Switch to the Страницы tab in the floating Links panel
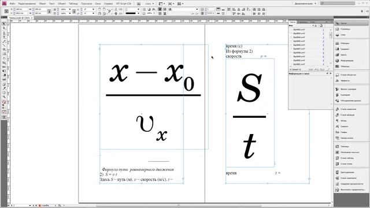Screen dimensions: 370x208 (x=302, y=22)
